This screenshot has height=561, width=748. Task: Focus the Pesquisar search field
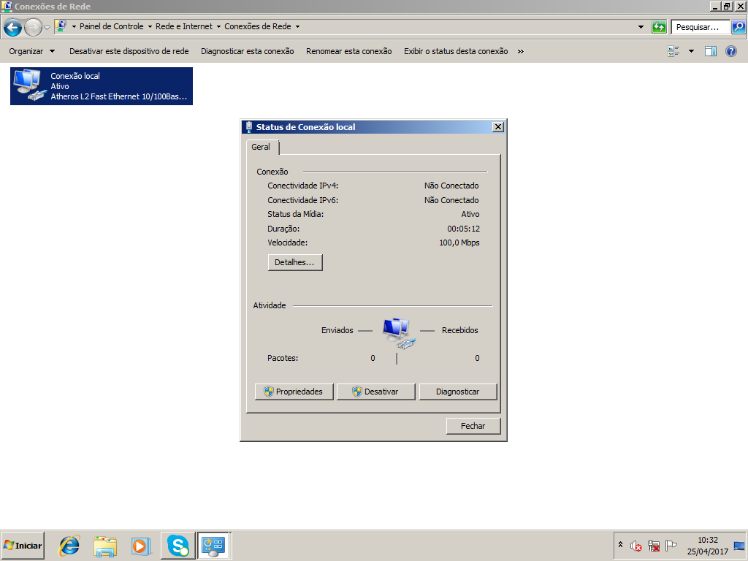[x=701, y=27]
